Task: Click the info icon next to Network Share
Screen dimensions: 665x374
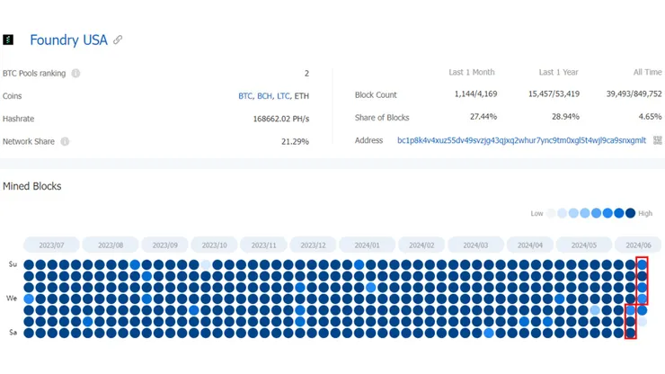Action: tap(65, 141)
